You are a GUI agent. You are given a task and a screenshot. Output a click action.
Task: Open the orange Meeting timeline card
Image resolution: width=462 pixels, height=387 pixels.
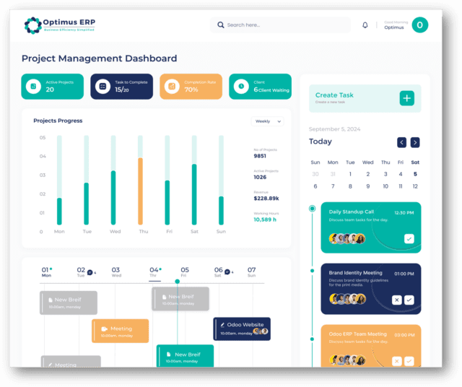click(x=120, y=331)
